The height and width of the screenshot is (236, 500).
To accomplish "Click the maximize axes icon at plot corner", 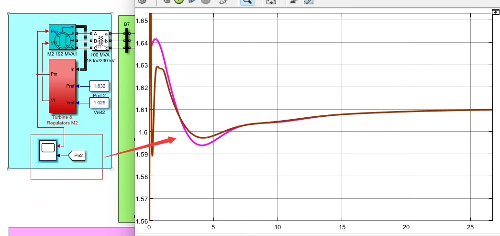I will 496,12.
